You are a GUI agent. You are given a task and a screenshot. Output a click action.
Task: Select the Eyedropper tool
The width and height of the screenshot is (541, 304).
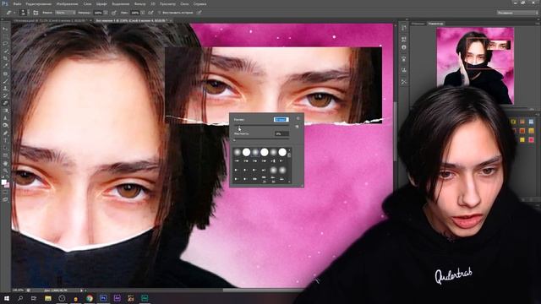click(x=5, y=66)
